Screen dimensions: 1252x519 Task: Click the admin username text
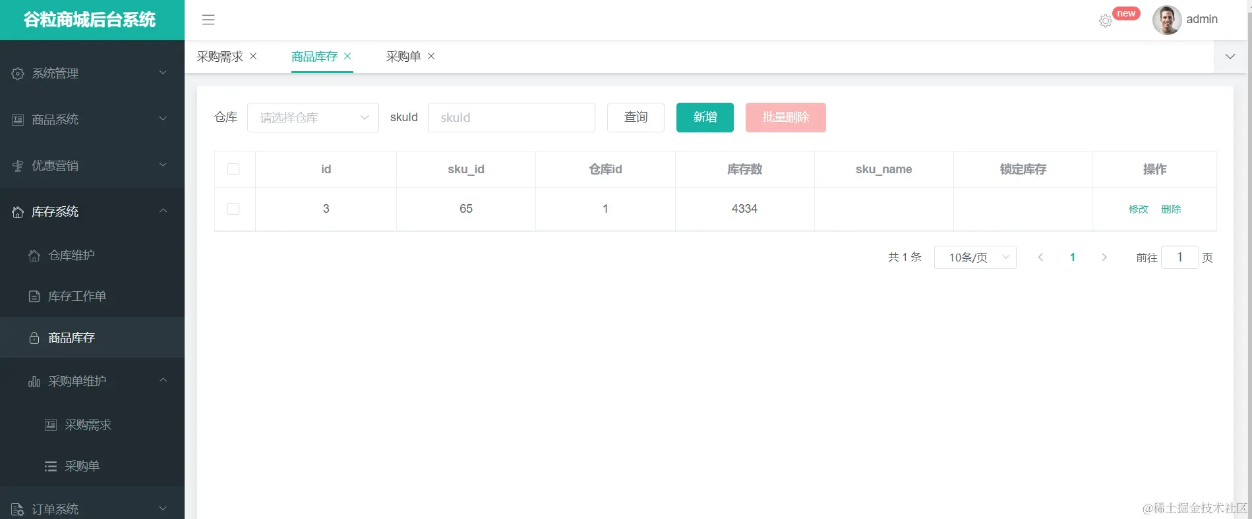1202,20
